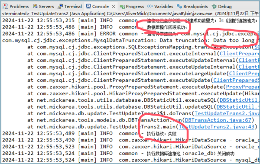Viewport: 260px width, 164px height.
Task: Click the ERROR log line at 12:55:53,486
Action: (x=130, y=34)
